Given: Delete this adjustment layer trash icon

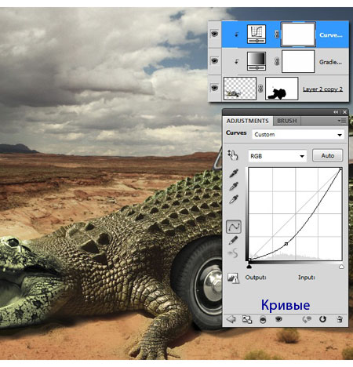Looking at the screenshot, I should point(340,319).
